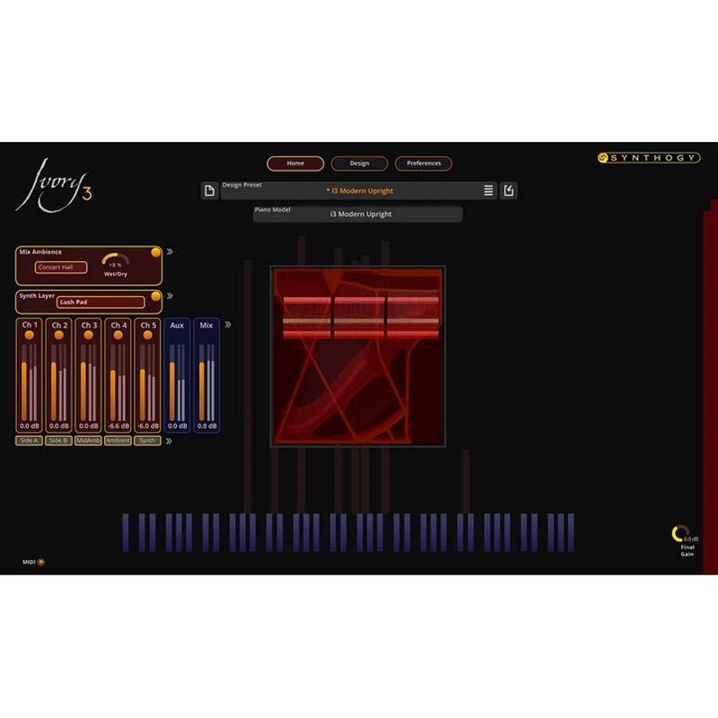Toggle the Ch 3 channel enable light
The image size is (718, 718).
tap(88, 336)
